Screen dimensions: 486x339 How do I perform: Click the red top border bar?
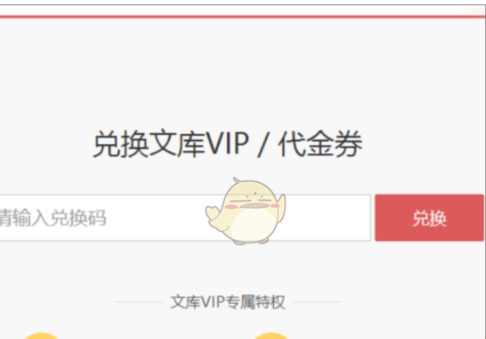coord(243,16)
